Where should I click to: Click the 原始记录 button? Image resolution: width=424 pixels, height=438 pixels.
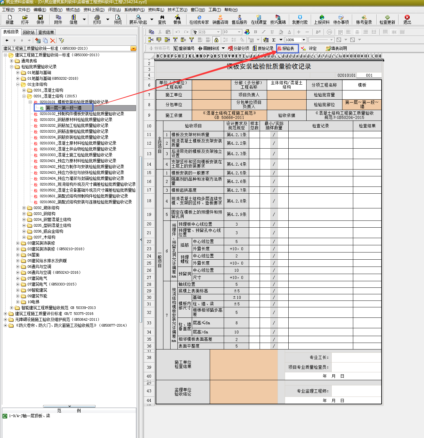(x=263, y=48)
